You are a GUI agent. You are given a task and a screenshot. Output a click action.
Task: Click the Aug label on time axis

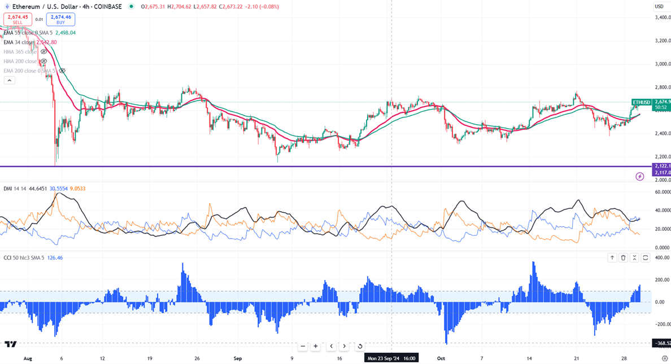[x=28, y=358]
